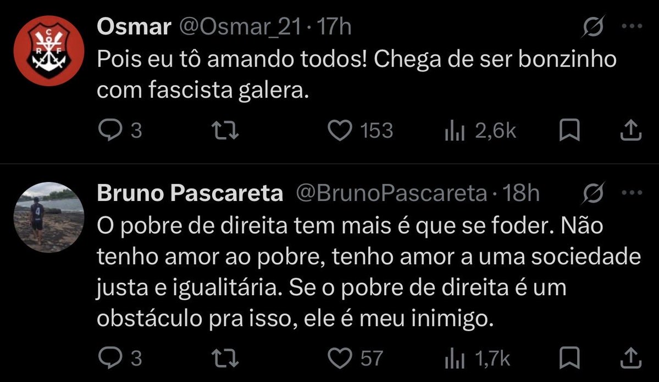Viewport: 659px width, 382px height.
Task: Open Osmar's Flamengo crest profile picture
Action: 49,51
